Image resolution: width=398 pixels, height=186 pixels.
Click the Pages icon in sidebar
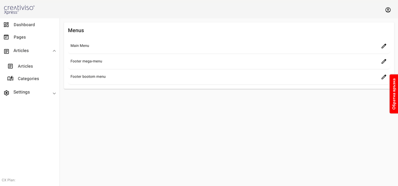tap(6, 37)
